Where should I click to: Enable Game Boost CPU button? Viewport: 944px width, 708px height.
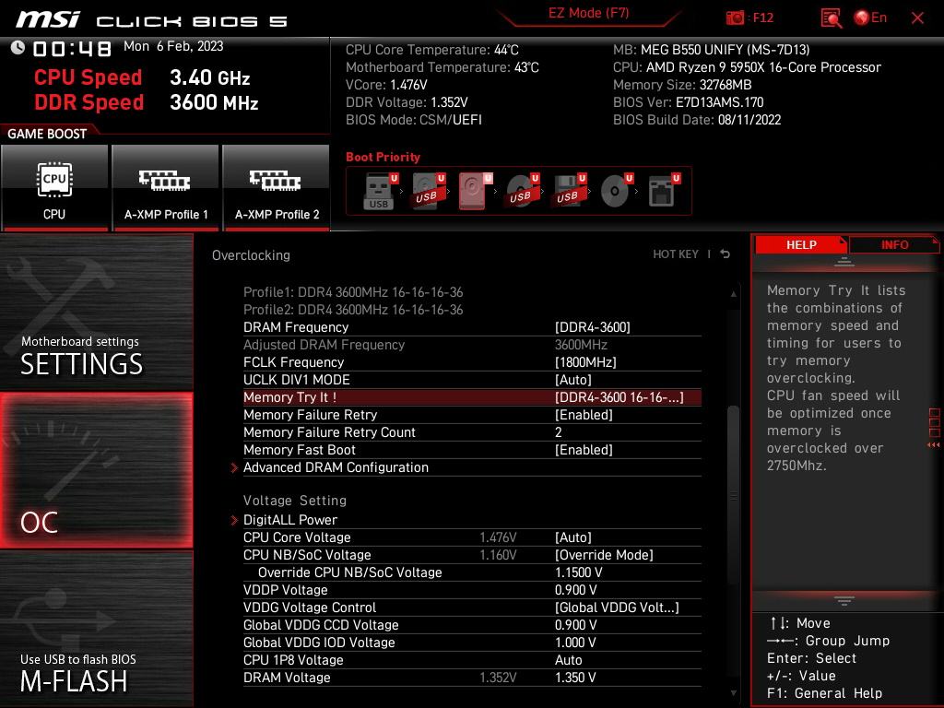54,188
